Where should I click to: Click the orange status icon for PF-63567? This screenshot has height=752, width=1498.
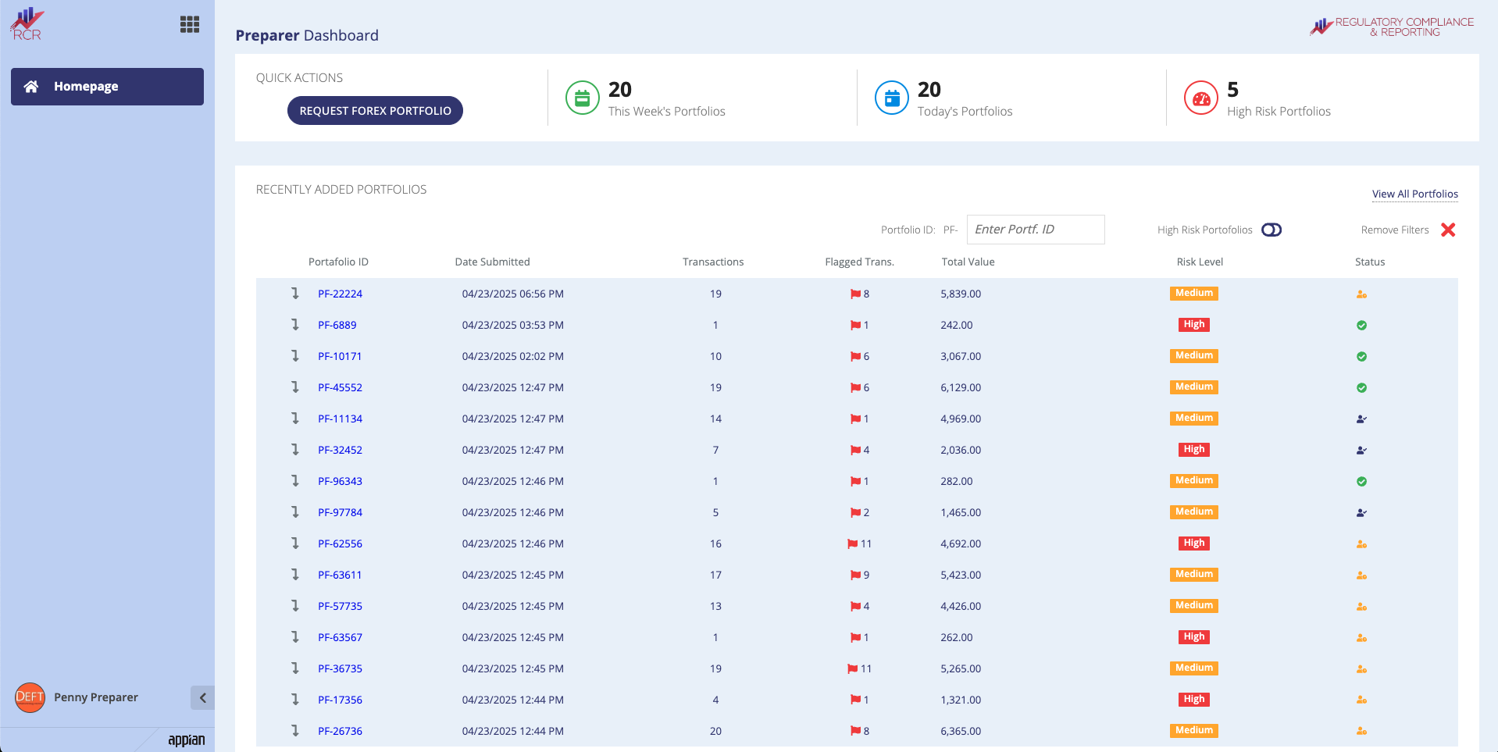[1361, 638]
